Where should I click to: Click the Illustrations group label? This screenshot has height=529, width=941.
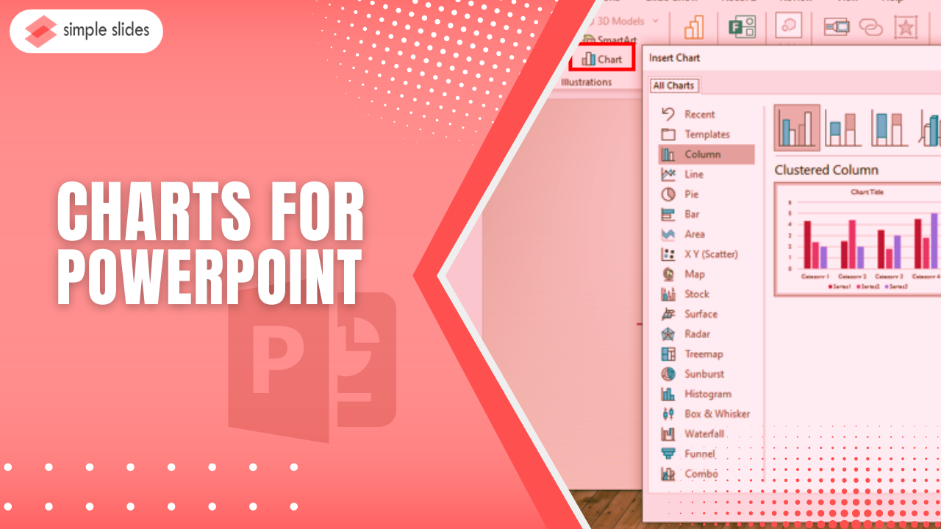(586, 82)
